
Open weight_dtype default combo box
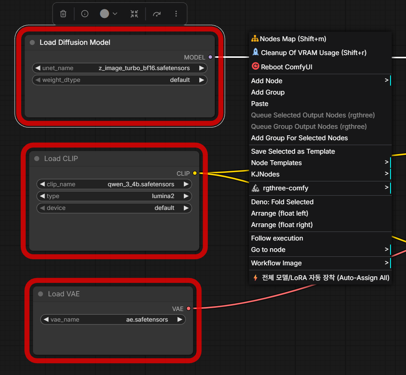coord(119,80)
